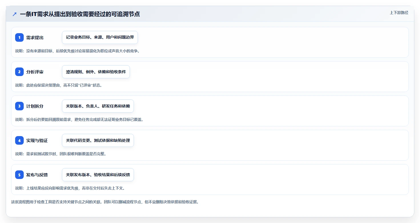This screenshot has height=223, width=420.
Task: Click step number badge 1
Action: pos(19,37)
